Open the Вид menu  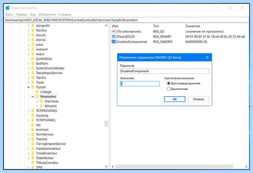pos(33,14)
